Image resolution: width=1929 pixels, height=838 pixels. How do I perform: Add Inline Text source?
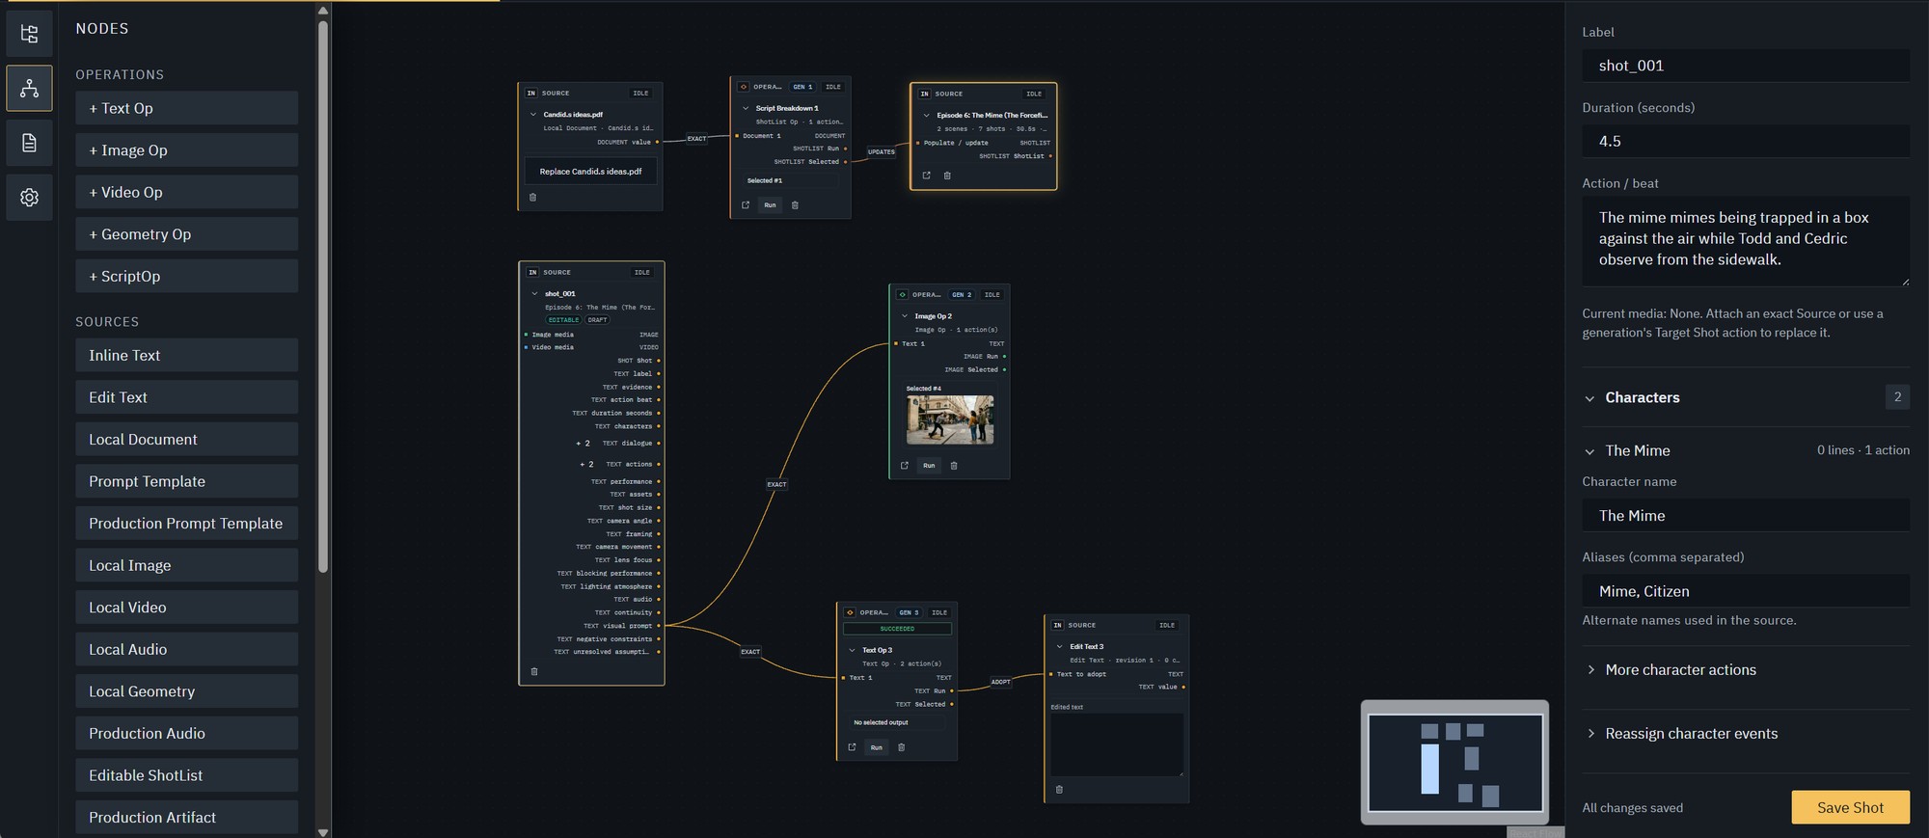tap(186, 355)
